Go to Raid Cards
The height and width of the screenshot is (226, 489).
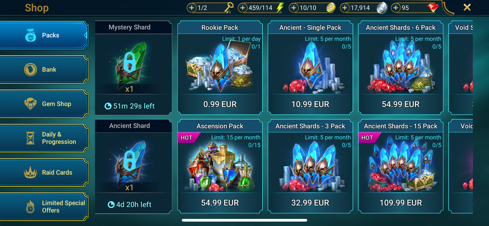[x=44, y=172]
